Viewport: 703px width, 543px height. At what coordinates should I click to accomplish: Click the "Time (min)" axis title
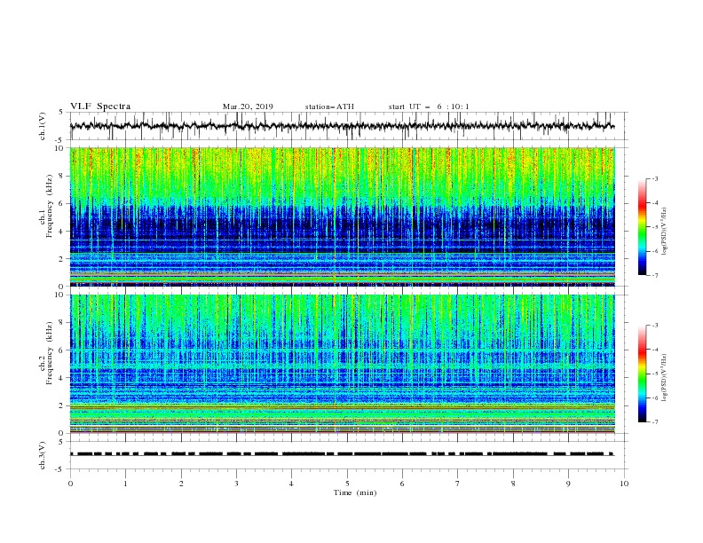point(355,492)
